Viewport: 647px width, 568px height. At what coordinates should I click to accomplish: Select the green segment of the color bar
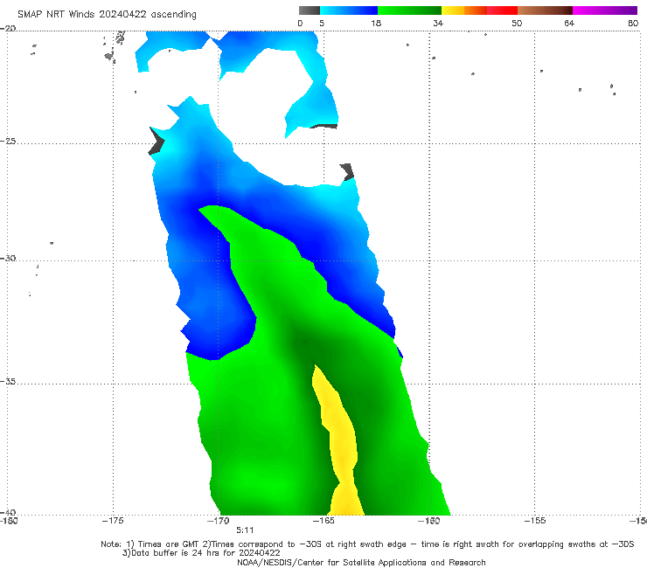(x=409, y=10)
